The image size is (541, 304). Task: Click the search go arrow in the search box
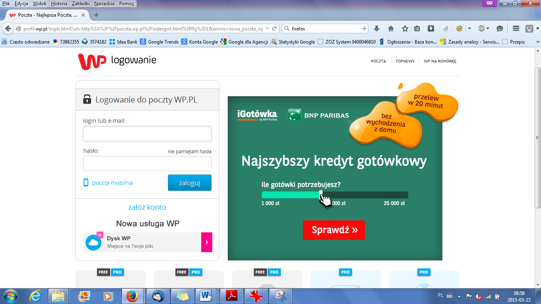[364, 28]
